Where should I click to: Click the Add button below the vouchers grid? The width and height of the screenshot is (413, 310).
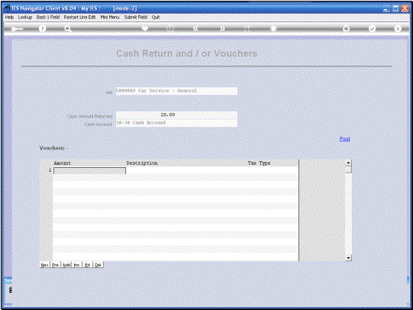[66, 265]
